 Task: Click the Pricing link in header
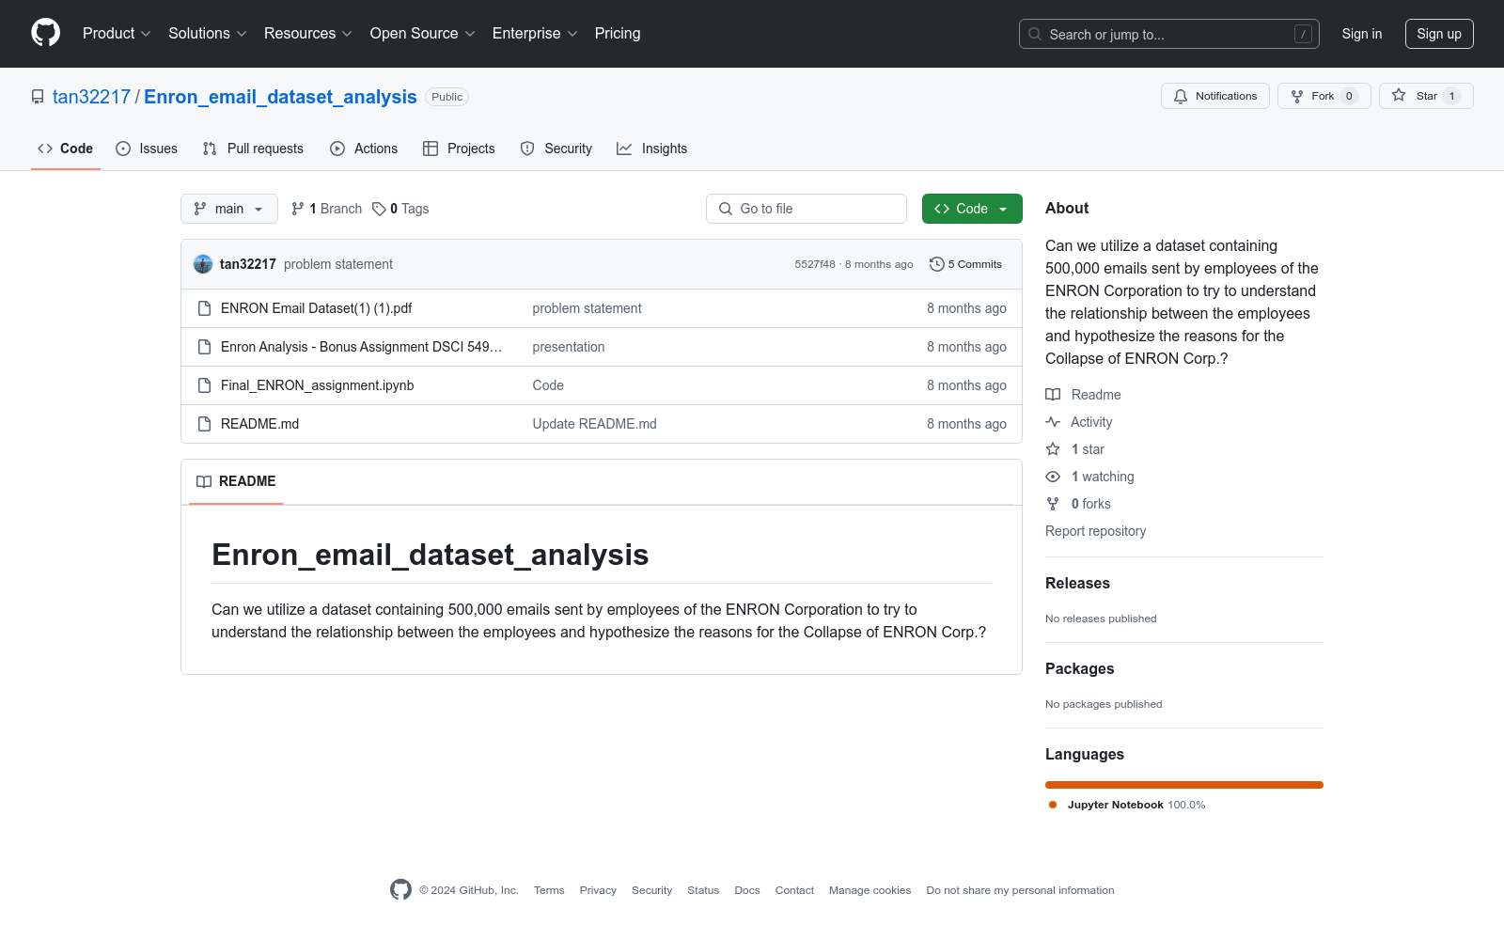point(618,33)
